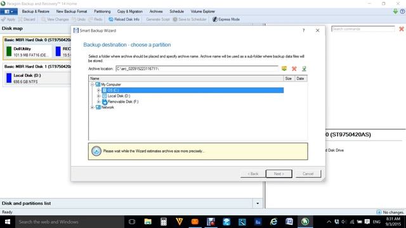Collapse the My Computer tree node
Screen dimensions: 406x228
pyautogui.click(x=92, y=84)
